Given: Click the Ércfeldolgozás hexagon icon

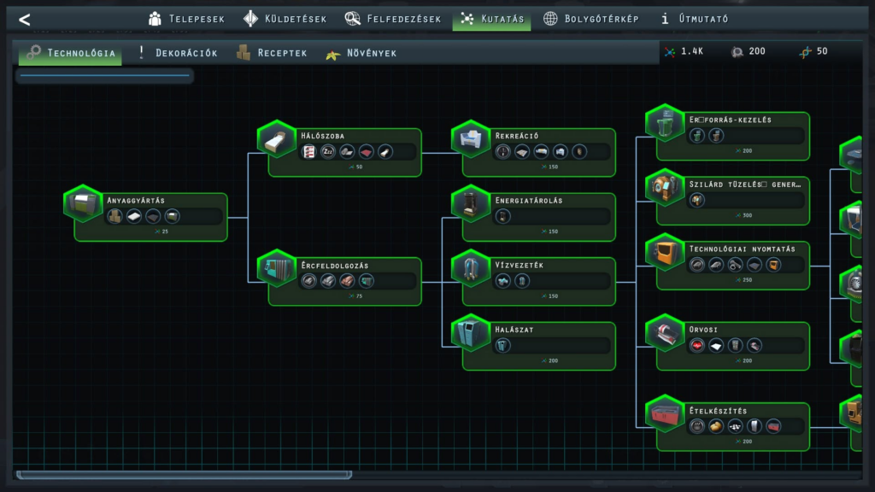Looking at the screenshot, I should pos(276,269).
